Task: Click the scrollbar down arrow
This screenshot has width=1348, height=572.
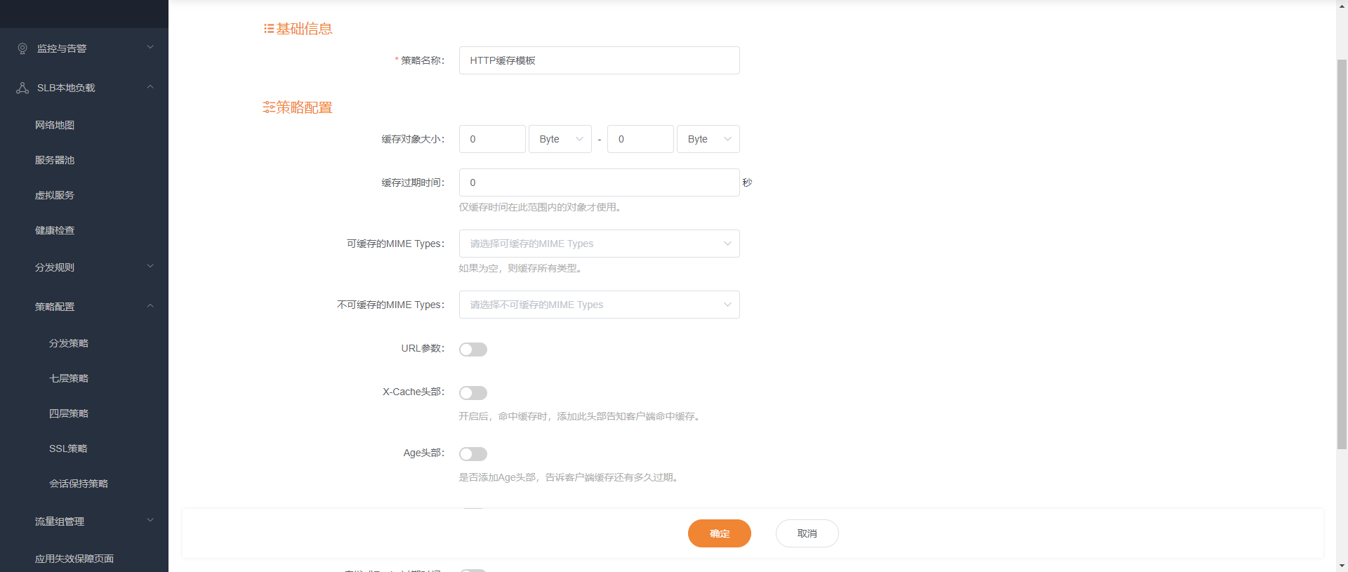Action: [1342, 565]
